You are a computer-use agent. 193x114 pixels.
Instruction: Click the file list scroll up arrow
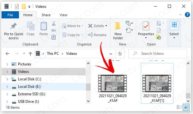[x=188, y=63]
